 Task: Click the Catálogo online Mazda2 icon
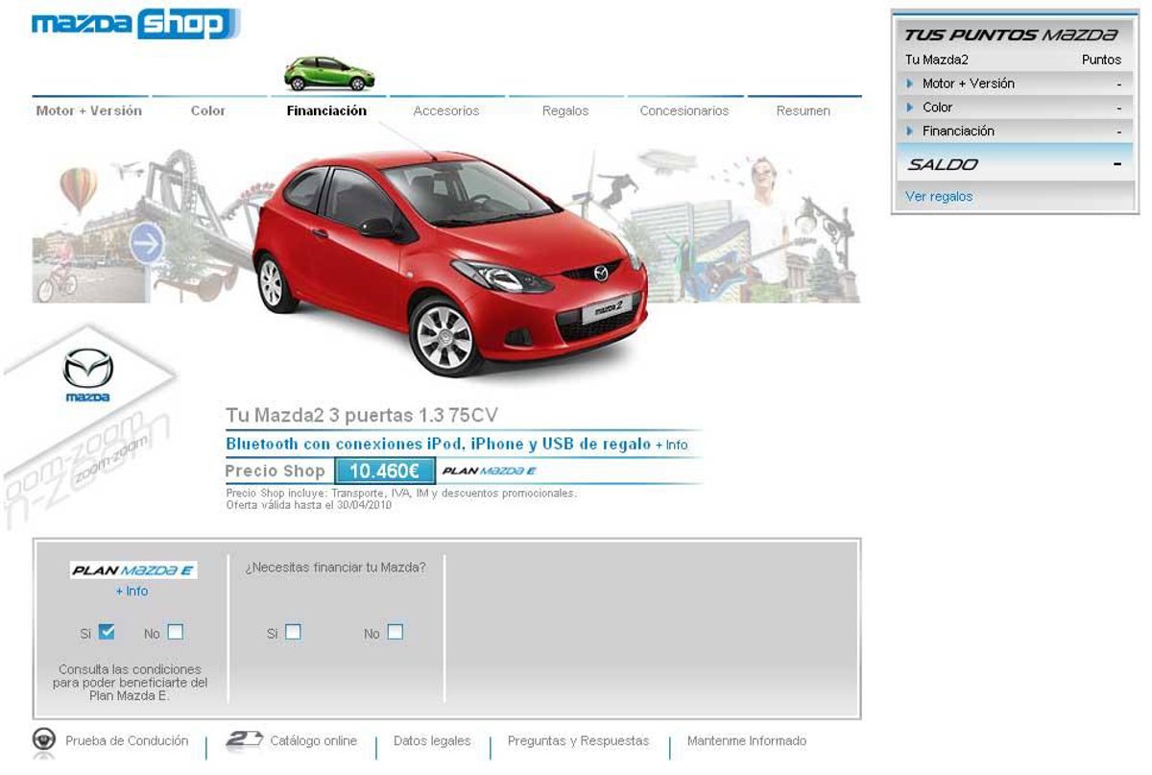click(244, 739)
